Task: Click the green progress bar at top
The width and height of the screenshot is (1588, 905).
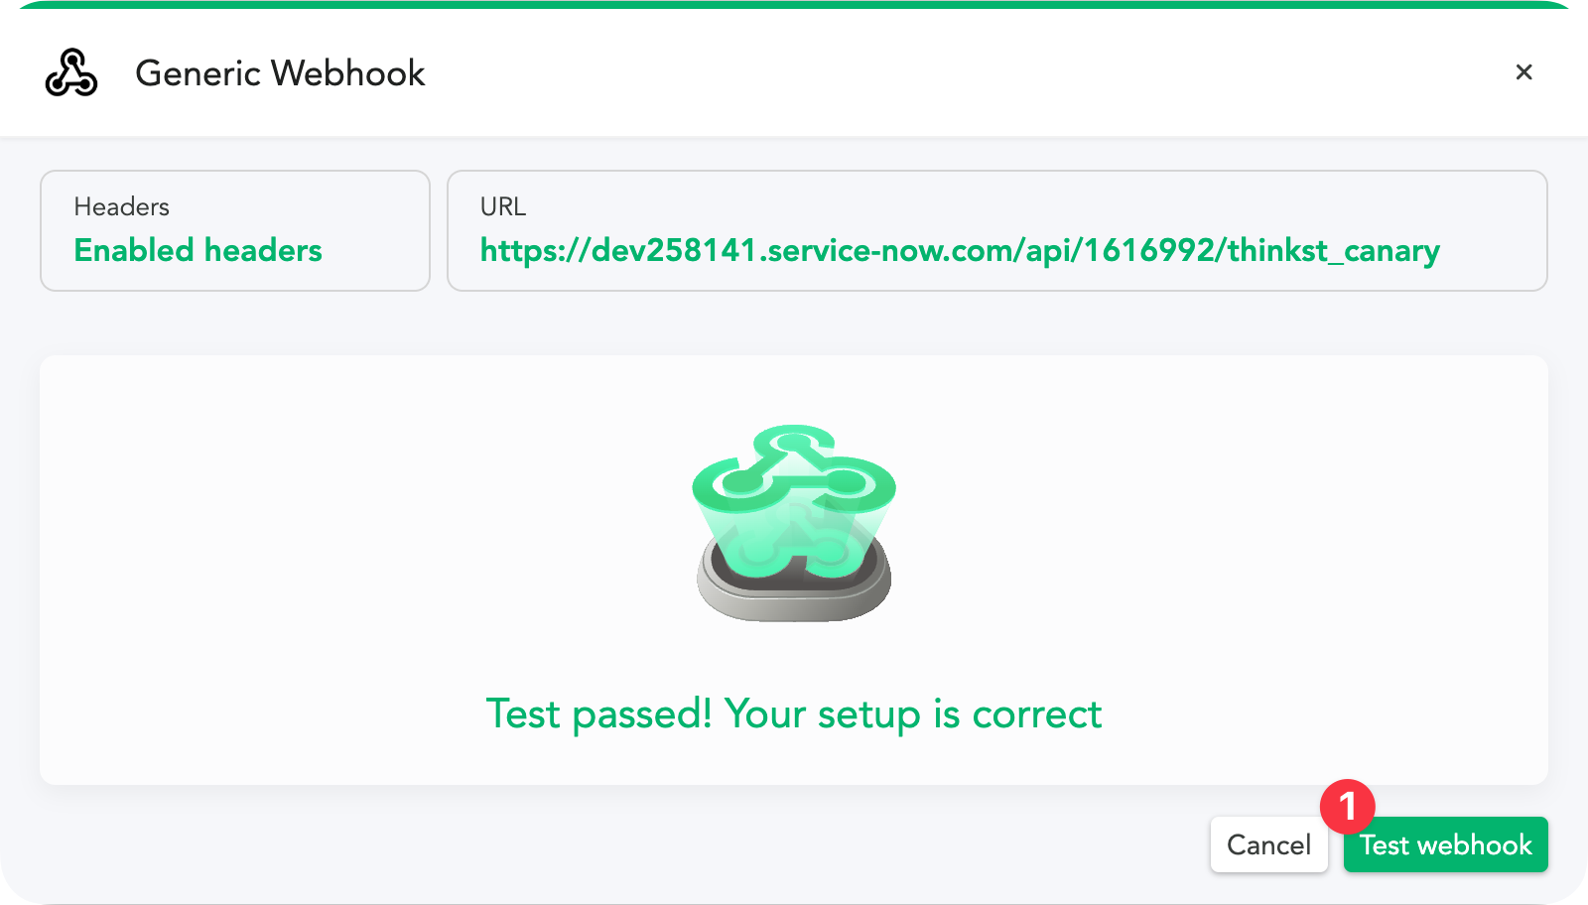Action: 794,4
